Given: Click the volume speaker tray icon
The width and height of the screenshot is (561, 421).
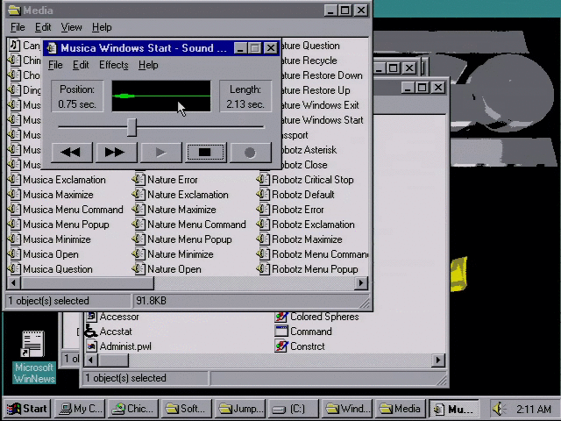Looking at the screenshot, I should coord(499,409).
